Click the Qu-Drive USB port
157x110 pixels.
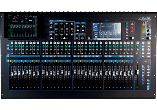[x=148, y=26]
